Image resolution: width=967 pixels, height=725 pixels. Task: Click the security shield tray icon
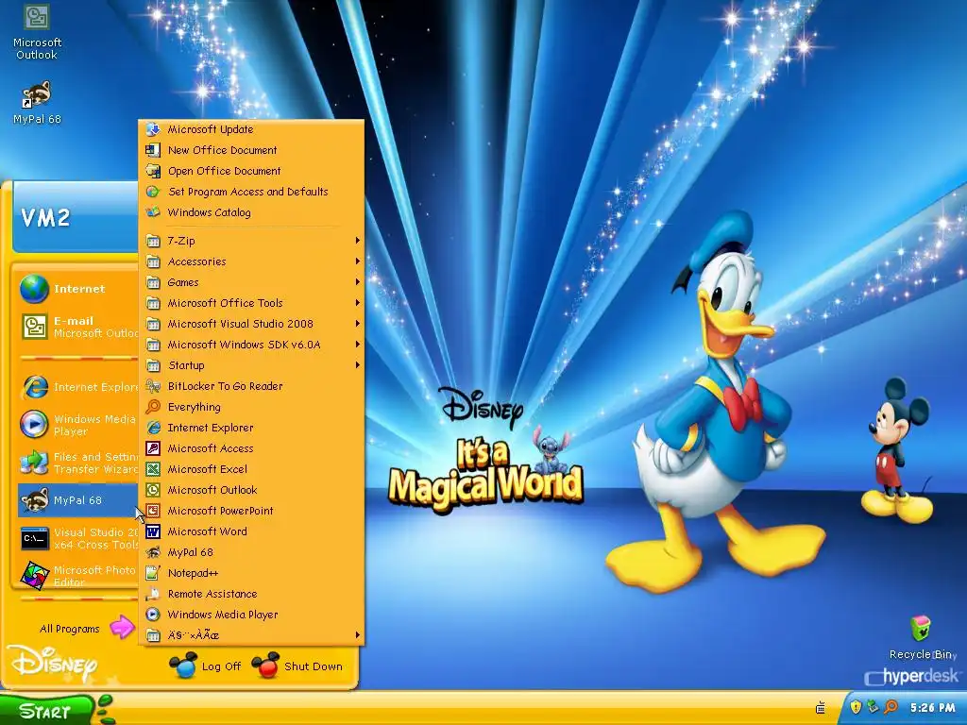856,707
